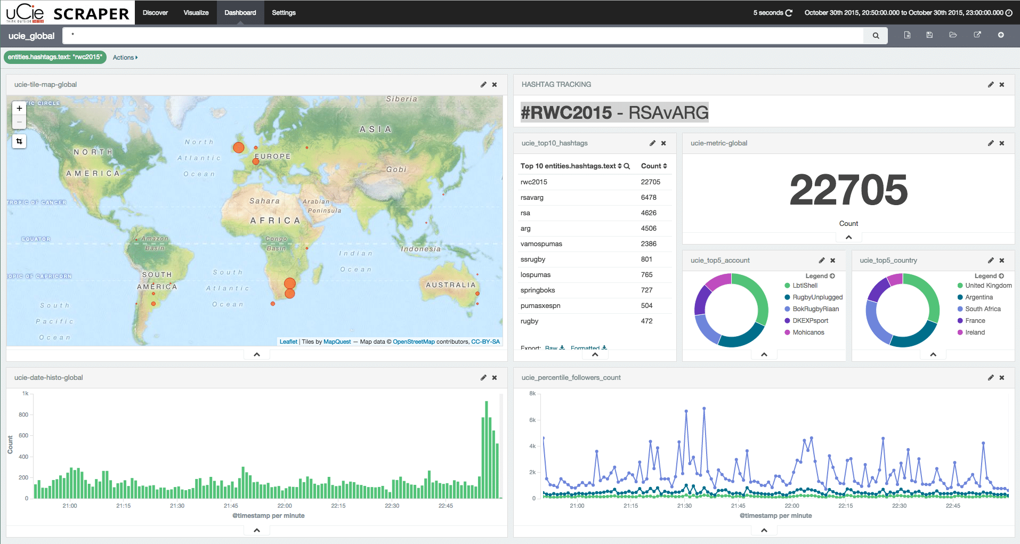Viewport: 1020px width, 544px height.
Task: Open the Discover tab
Action: (x=155, y=13)
